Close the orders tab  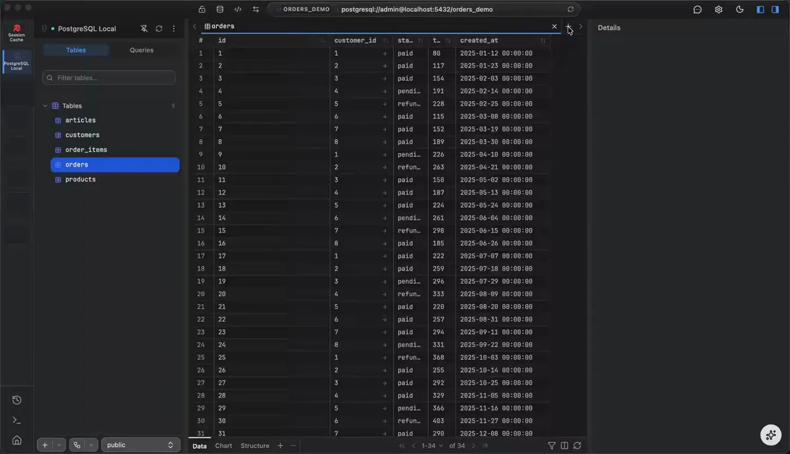pyautogui.click(x=554, y=27)
